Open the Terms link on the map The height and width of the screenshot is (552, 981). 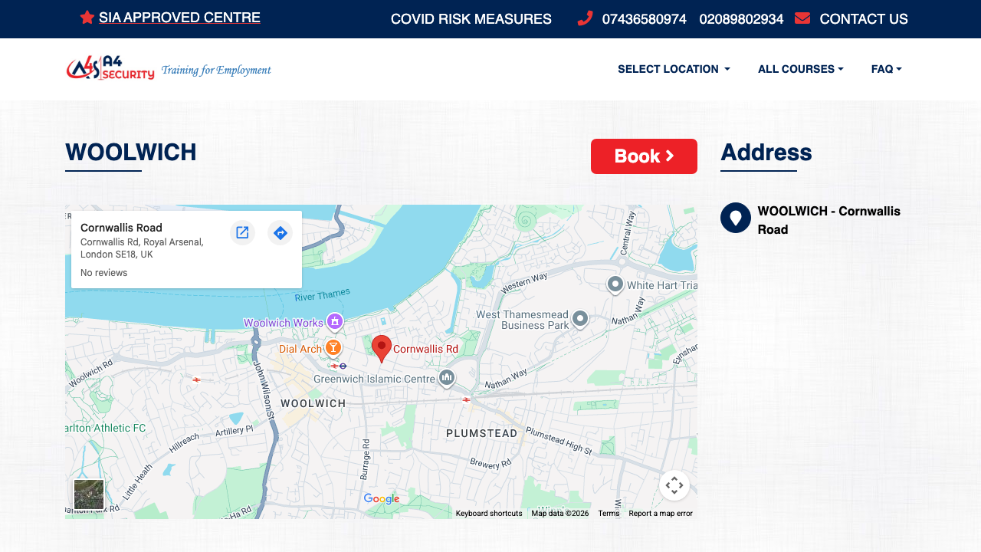pos(609,513)
